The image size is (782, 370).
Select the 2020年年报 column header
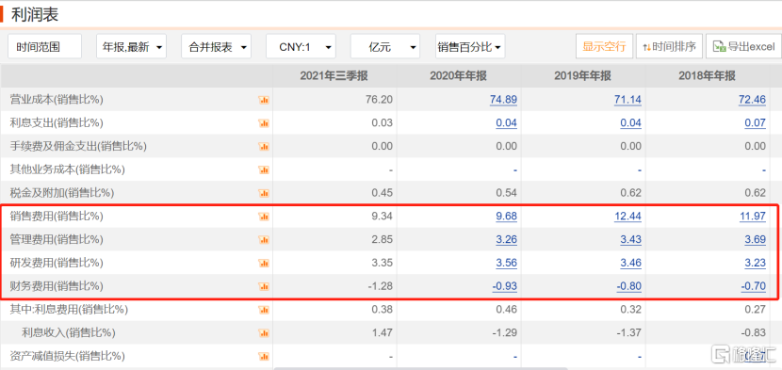coord(458,76)
